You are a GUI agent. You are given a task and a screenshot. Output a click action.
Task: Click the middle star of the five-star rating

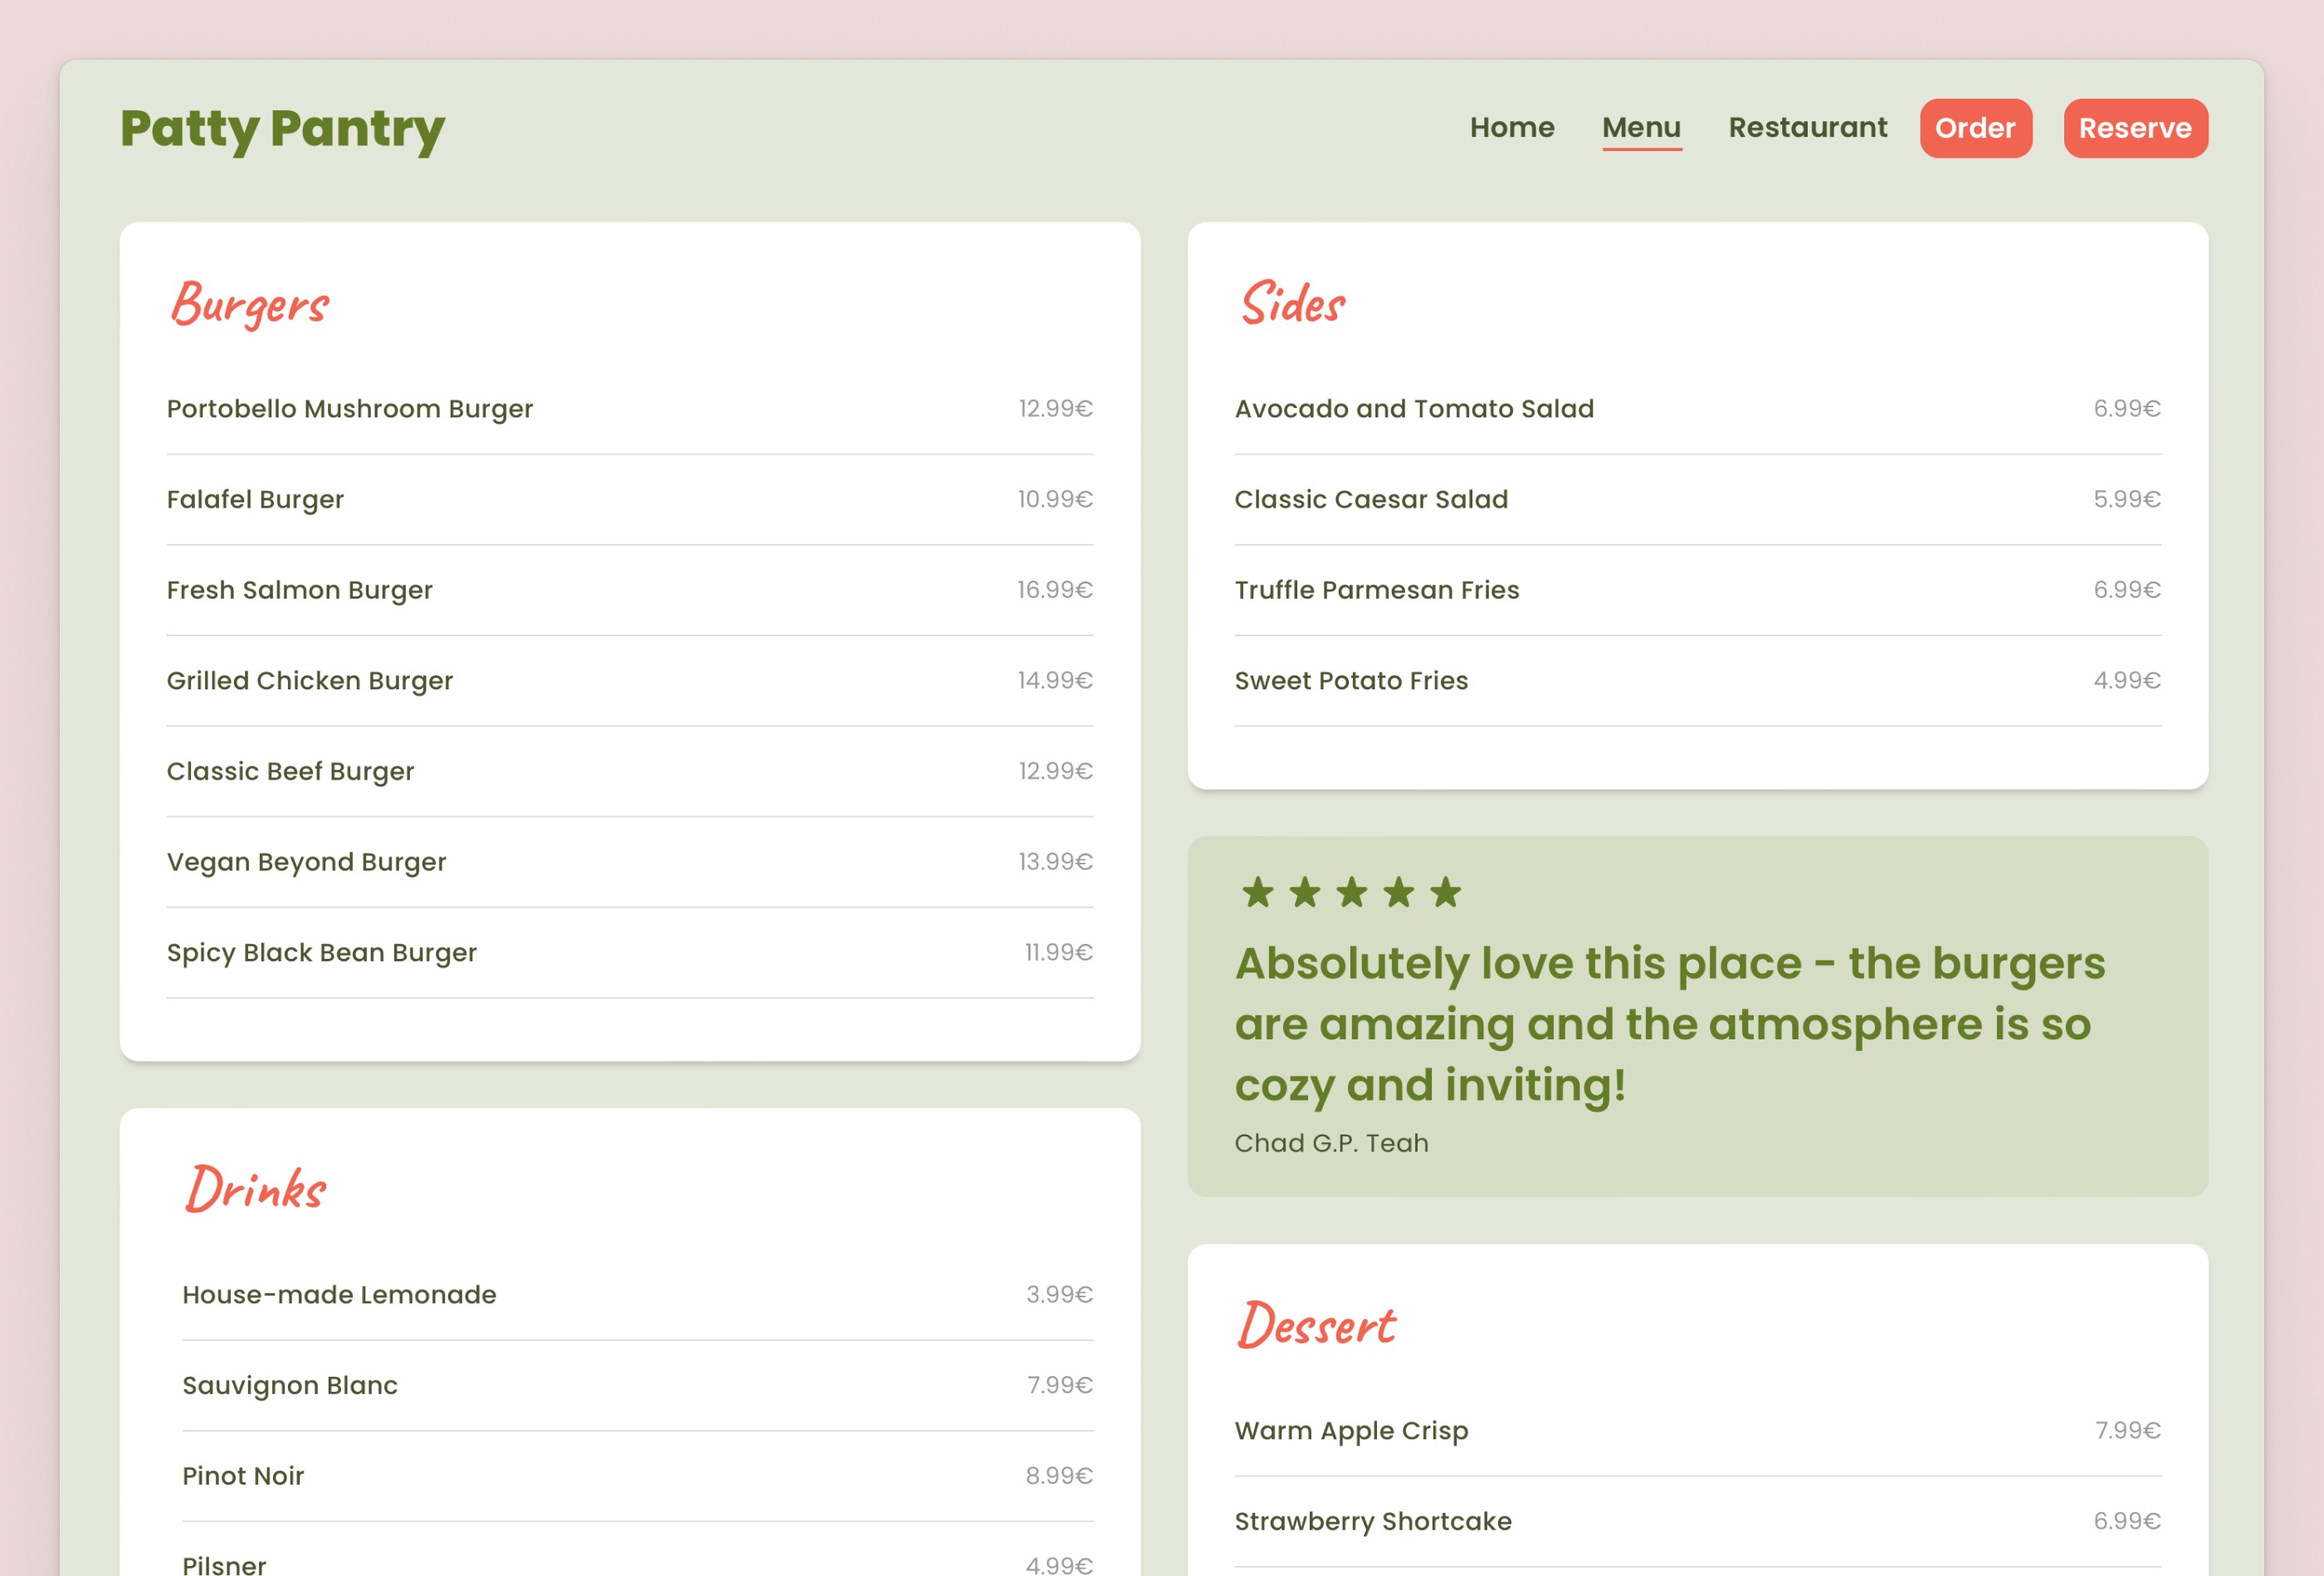click(x=1353, y=893)
